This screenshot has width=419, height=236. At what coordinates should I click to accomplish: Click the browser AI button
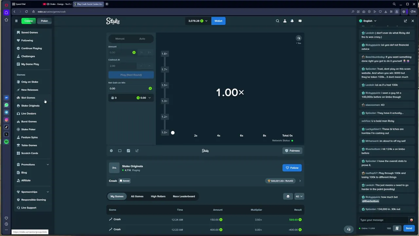(x=413, y=11)
